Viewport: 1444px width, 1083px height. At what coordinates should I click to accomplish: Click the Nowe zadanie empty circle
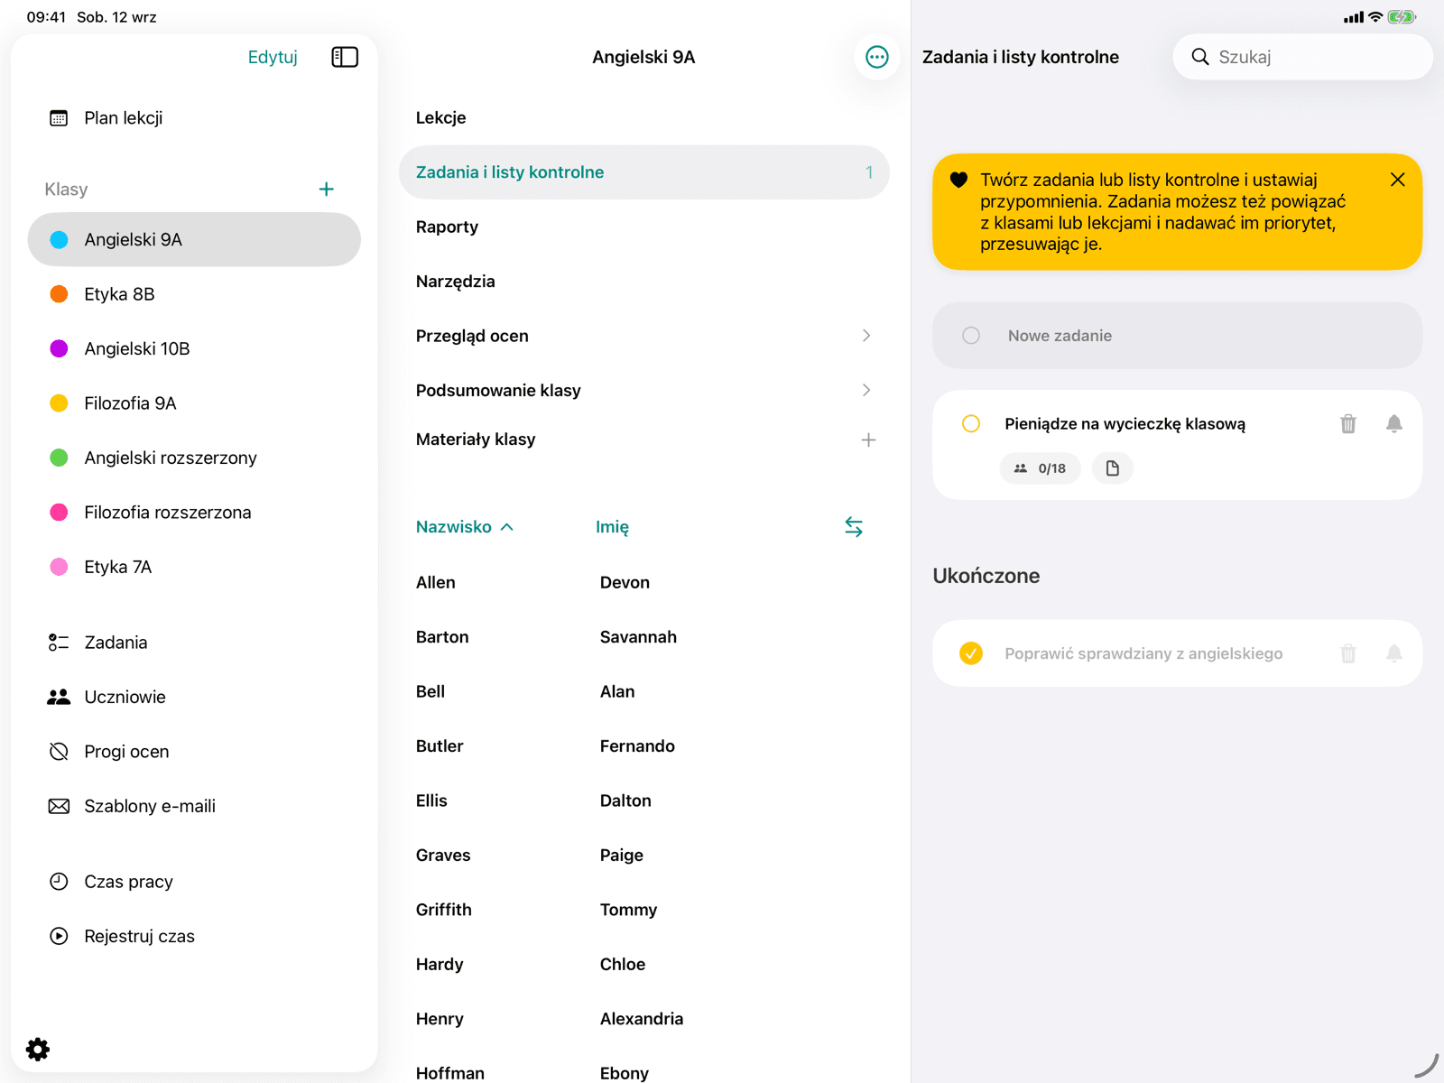(x=971, y=336)
